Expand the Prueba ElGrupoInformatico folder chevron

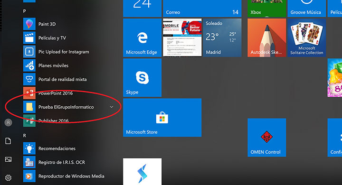[112, 107]
